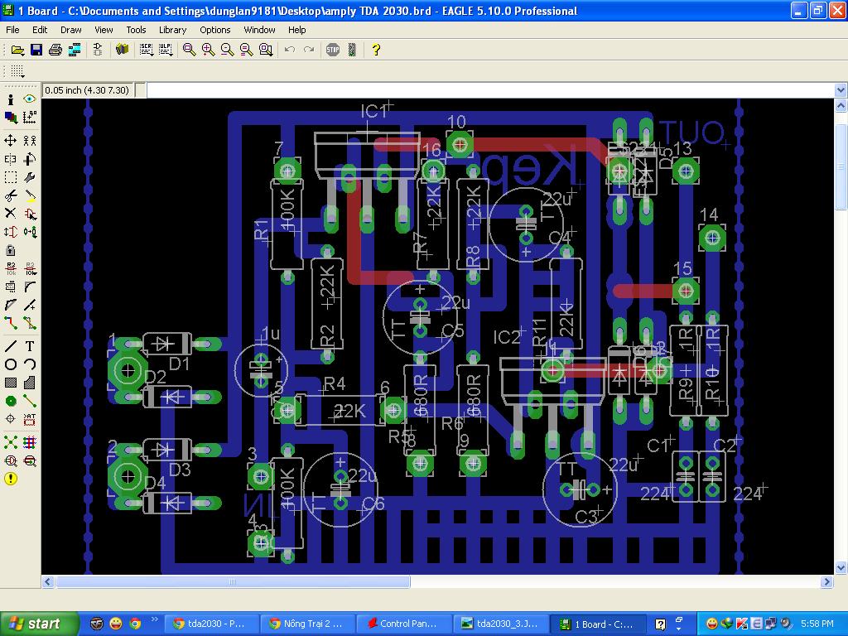Pick the Text tool
The image size is (848, 636).
click(30, 346)
